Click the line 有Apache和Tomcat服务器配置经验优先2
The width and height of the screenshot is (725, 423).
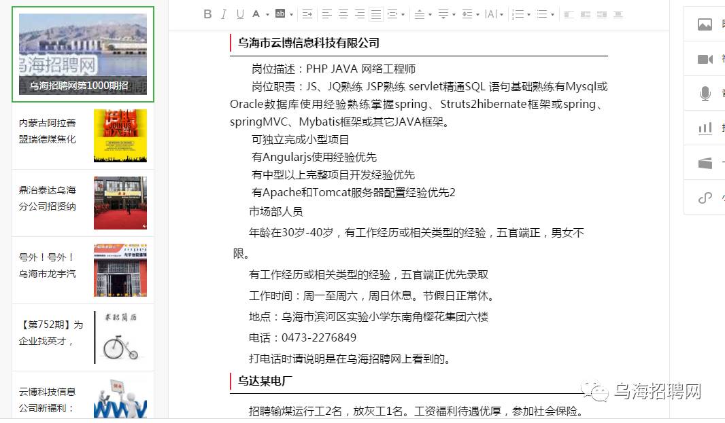pos(353,192)
